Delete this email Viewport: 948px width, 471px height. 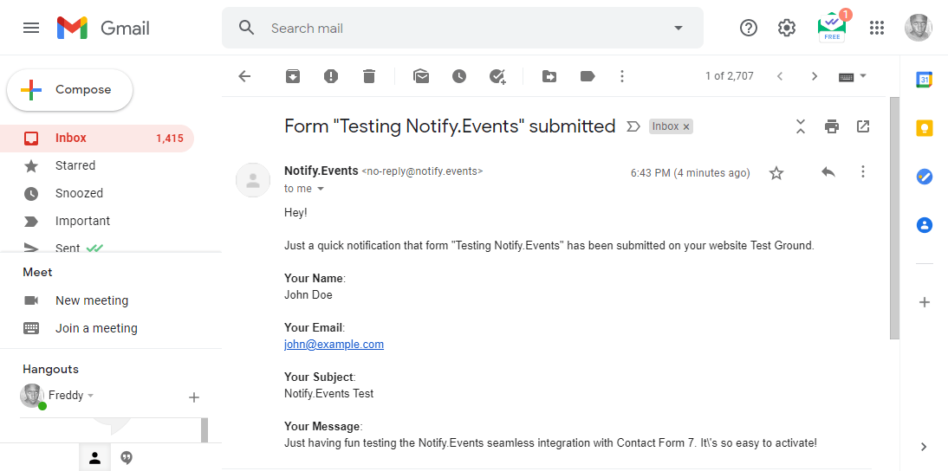(x=369, y=76)
